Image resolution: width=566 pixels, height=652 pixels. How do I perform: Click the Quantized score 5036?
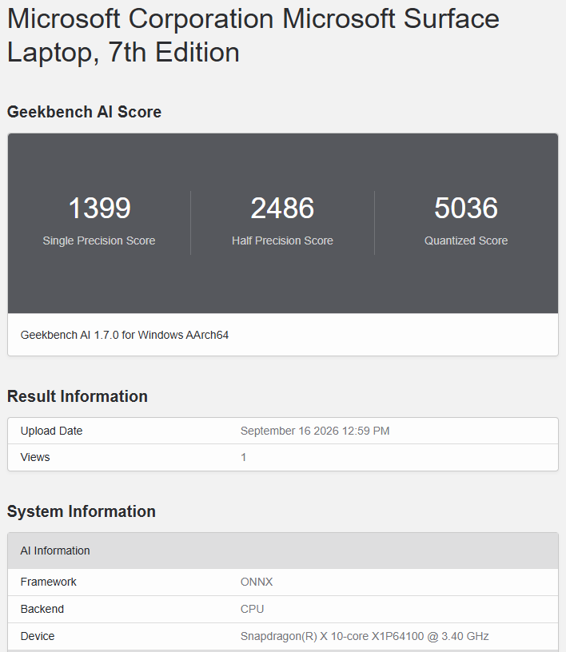tap(466, 208)
